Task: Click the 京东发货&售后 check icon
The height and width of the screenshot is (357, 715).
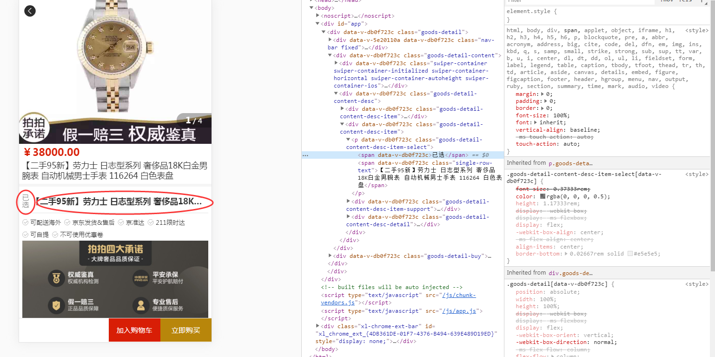Action: point(67,222)
